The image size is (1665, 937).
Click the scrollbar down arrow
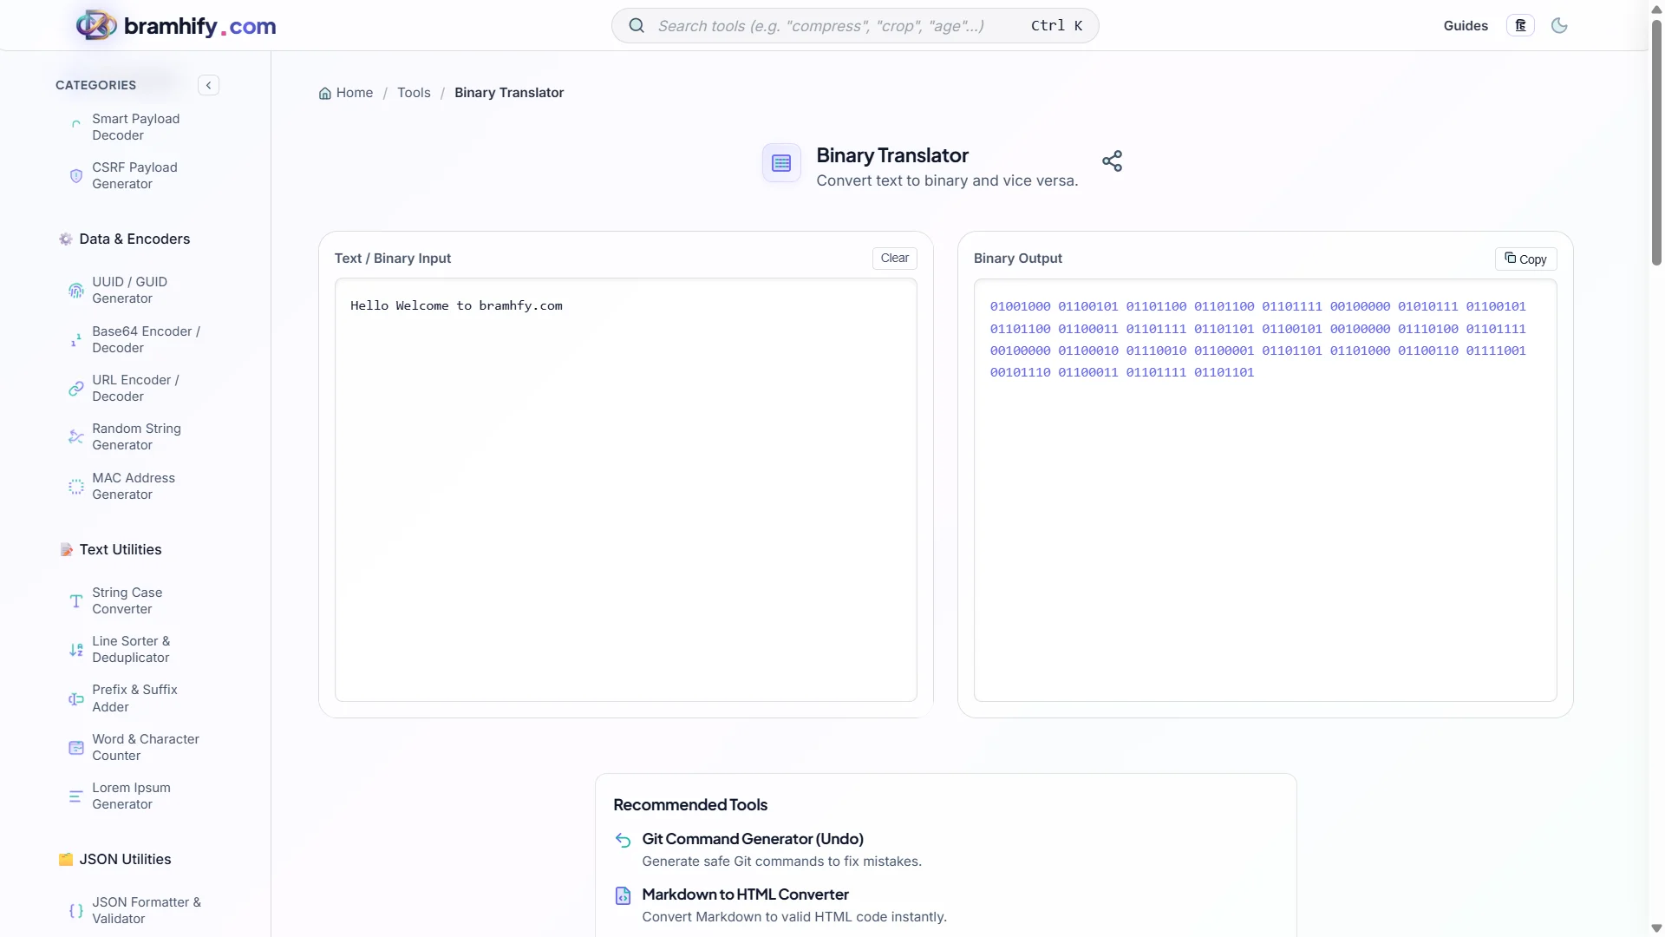pos(1656,928)
